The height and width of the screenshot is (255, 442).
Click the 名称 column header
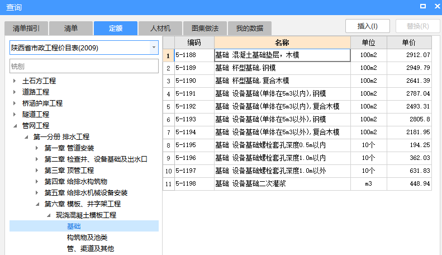(282, 42)
